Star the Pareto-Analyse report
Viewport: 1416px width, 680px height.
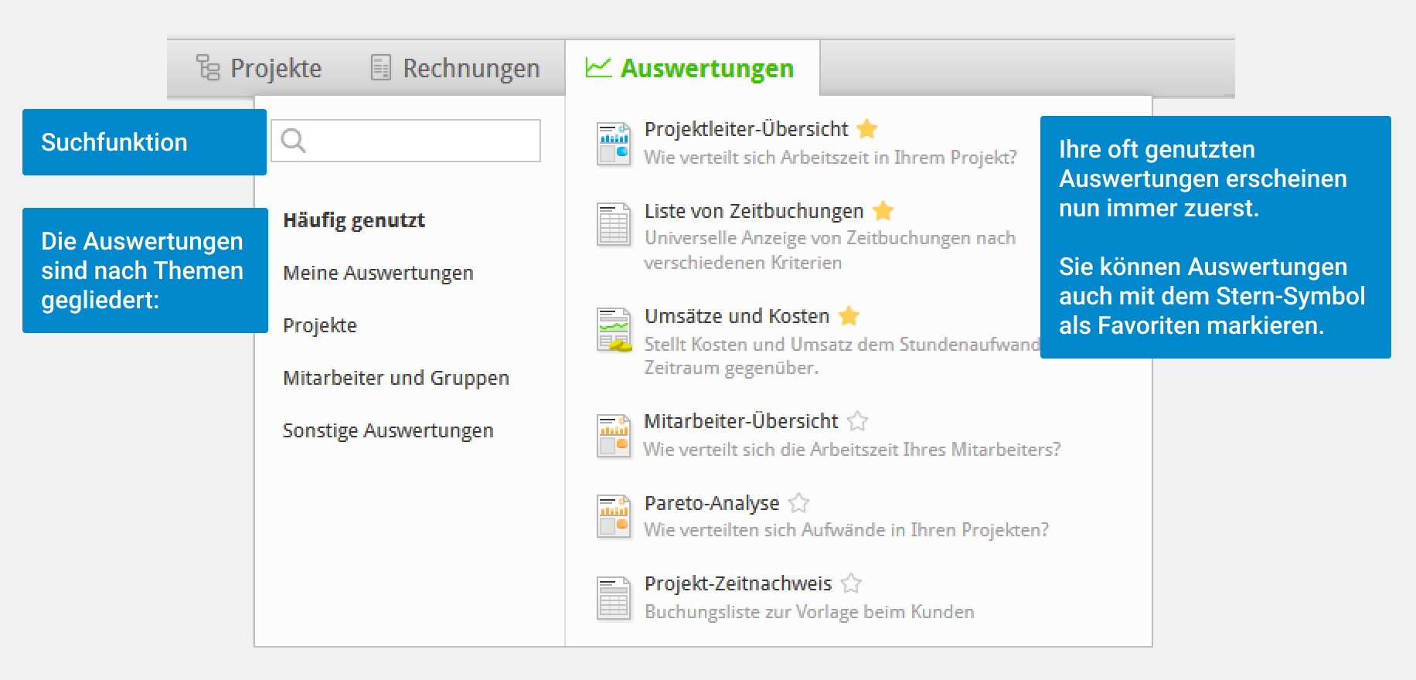pos(799,502)
